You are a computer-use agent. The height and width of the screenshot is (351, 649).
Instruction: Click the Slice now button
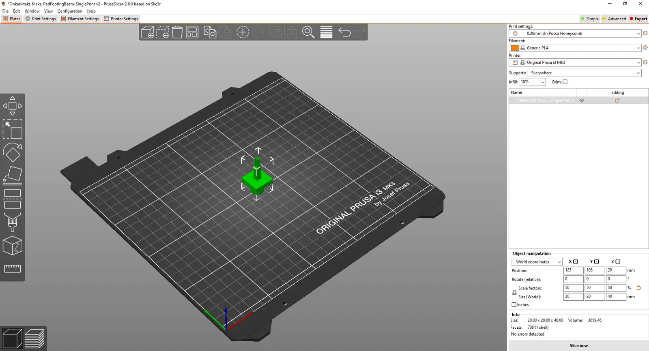[x=578, y=346]
